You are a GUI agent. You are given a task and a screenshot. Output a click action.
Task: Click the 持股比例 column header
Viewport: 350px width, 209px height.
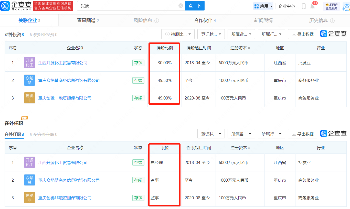pos(165,48)
